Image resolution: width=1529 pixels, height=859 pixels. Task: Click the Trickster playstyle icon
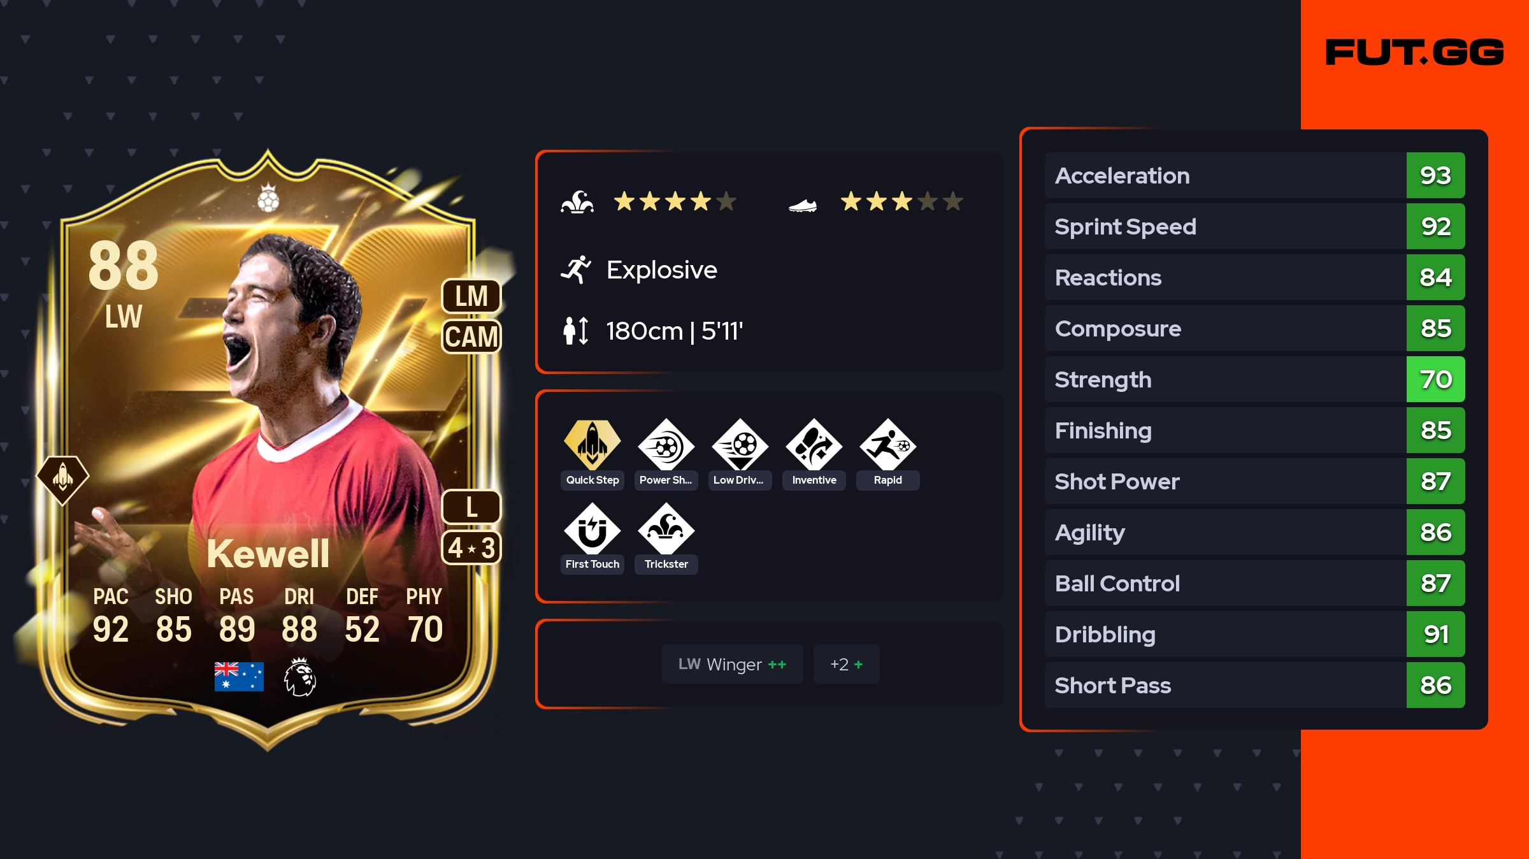(666, 529)
